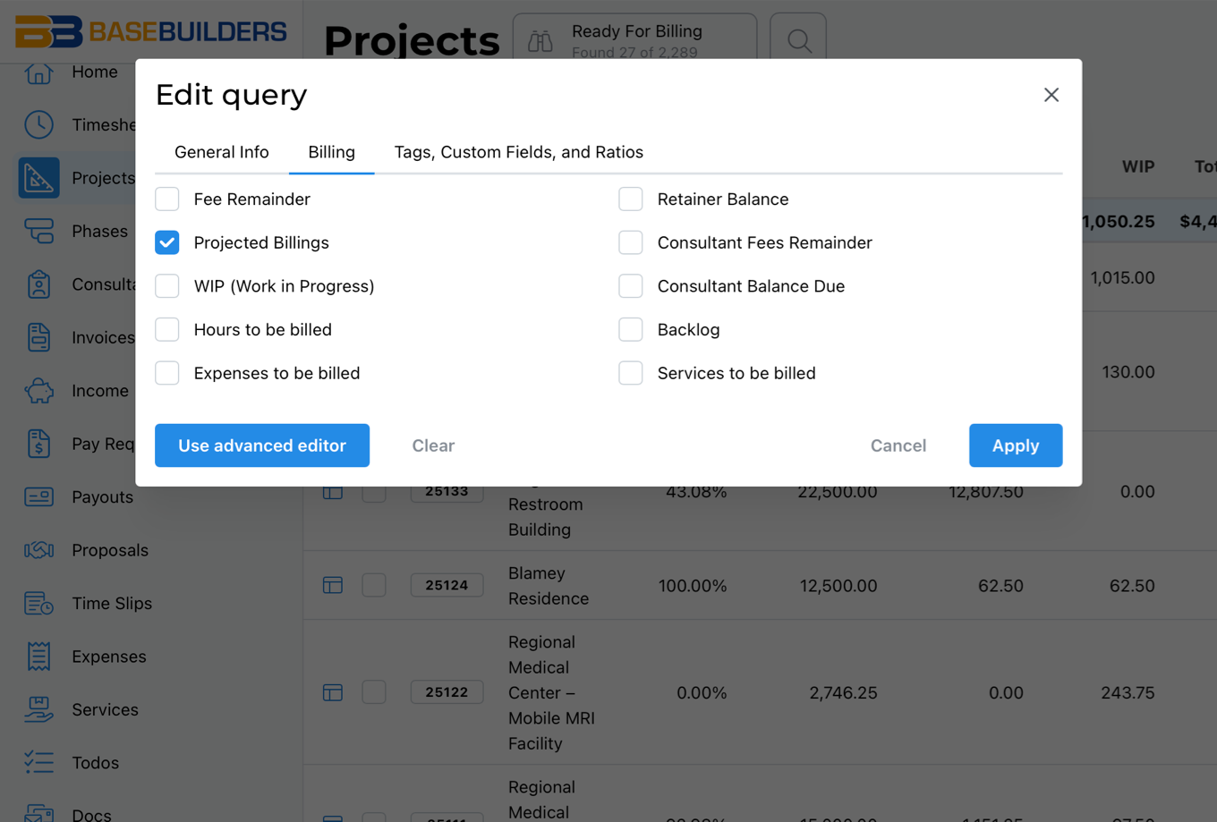This screenshot has height=822, width=1217.
Task: Open the Income piggy bank icon
Action: (x=38, y=390)
